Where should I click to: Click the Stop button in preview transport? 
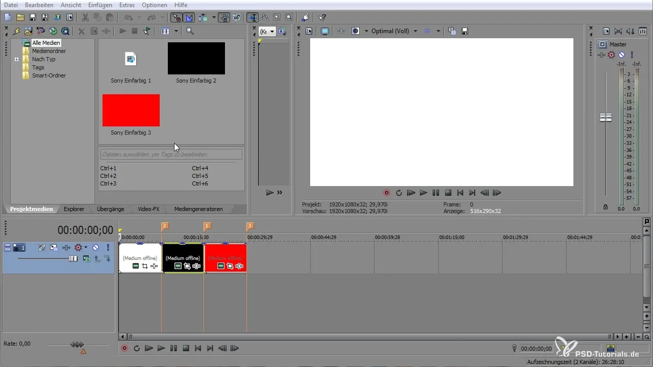coord(448,193)
